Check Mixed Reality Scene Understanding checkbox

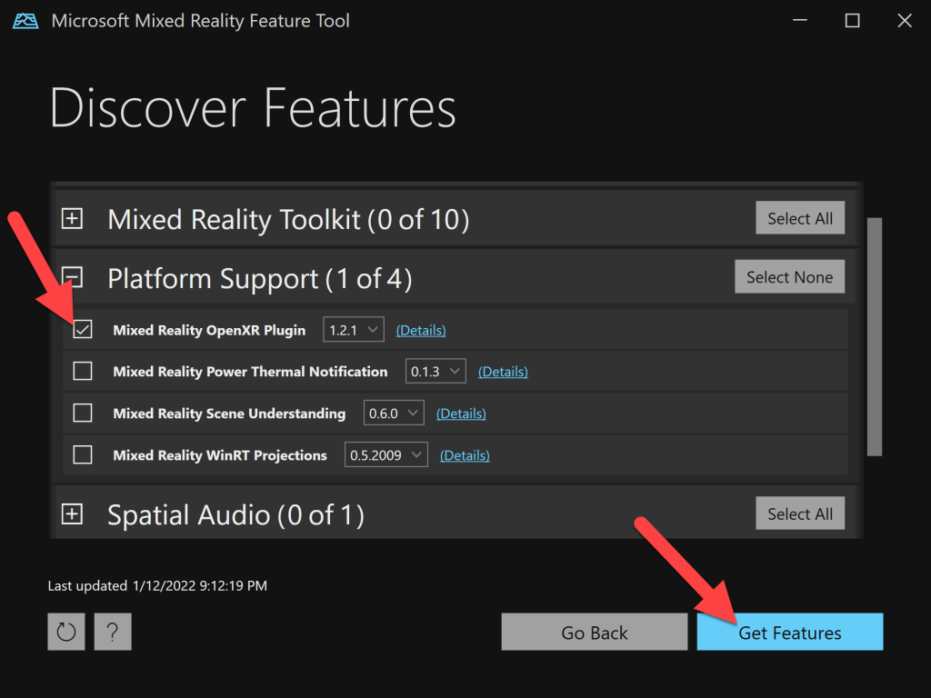(83, 413)
